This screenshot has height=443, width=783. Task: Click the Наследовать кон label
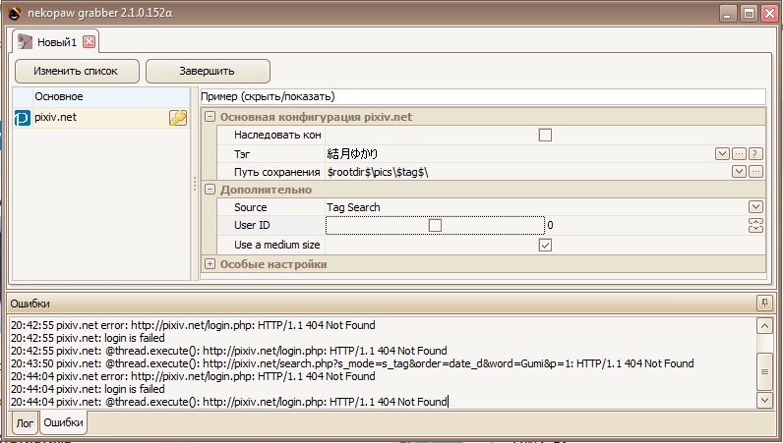[277, 135]
